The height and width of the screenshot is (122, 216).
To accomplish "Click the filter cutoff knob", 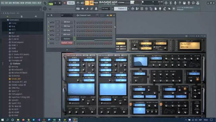I will (153, 65).
